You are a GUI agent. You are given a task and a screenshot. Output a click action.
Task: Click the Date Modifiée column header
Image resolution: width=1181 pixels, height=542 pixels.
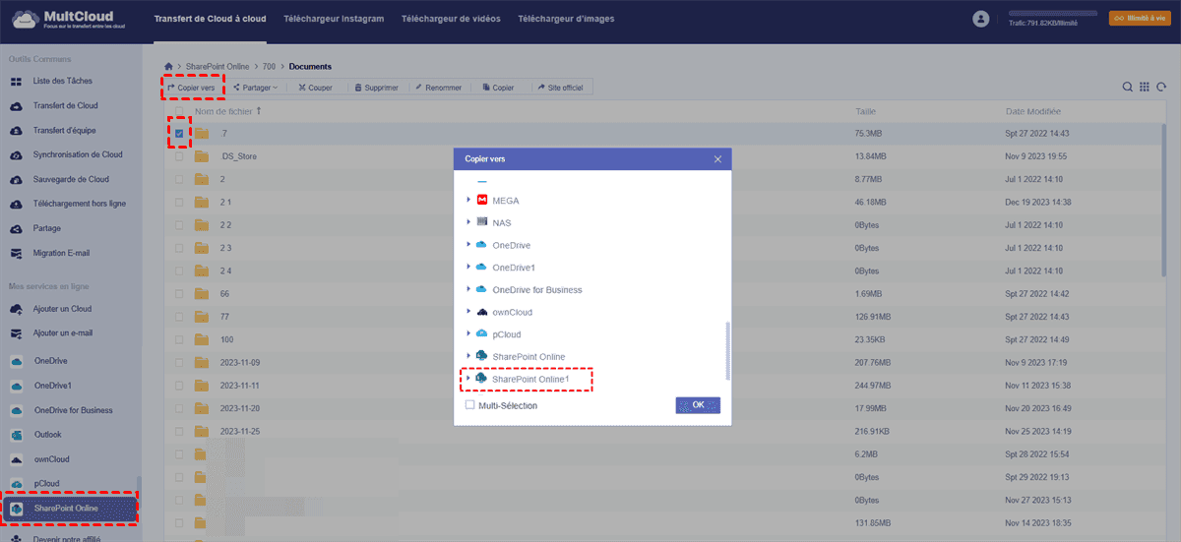pyautogui.click(x=1034, y=111)
